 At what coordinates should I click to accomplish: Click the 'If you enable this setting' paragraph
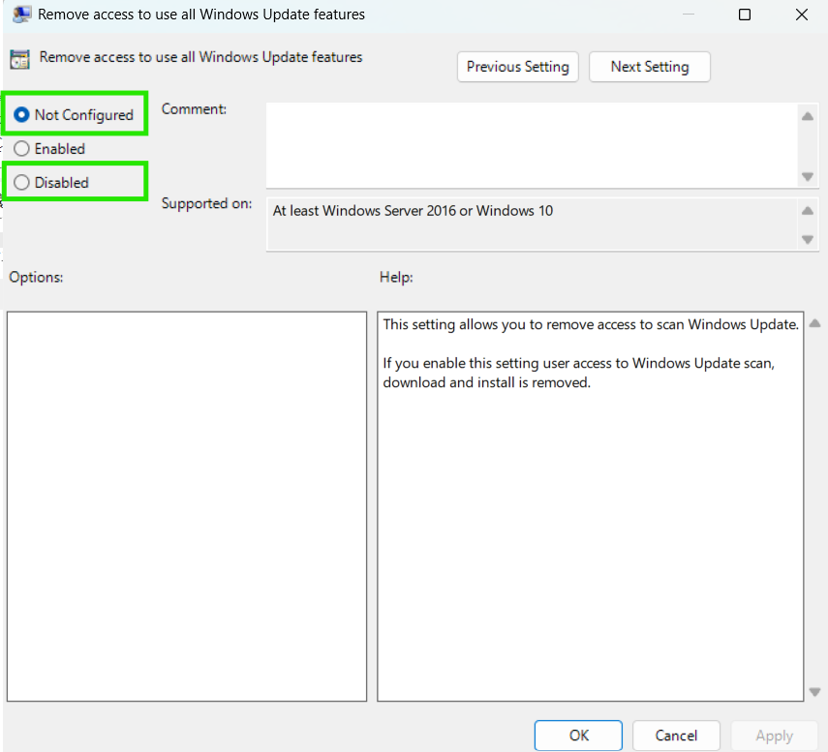579,373
